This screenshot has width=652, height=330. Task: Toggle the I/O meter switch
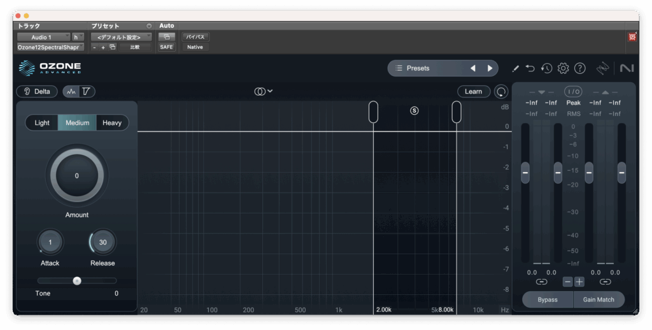pos(573,92)
